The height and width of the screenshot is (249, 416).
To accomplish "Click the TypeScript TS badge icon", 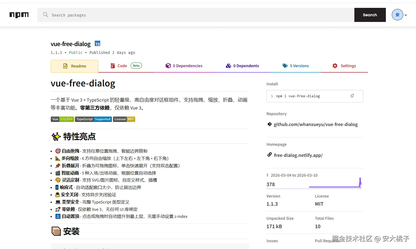I will click(x=97, y=44).
